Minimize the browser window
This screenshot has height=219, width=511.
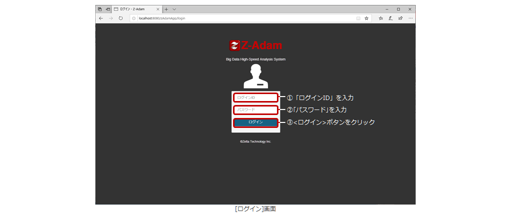387,9
